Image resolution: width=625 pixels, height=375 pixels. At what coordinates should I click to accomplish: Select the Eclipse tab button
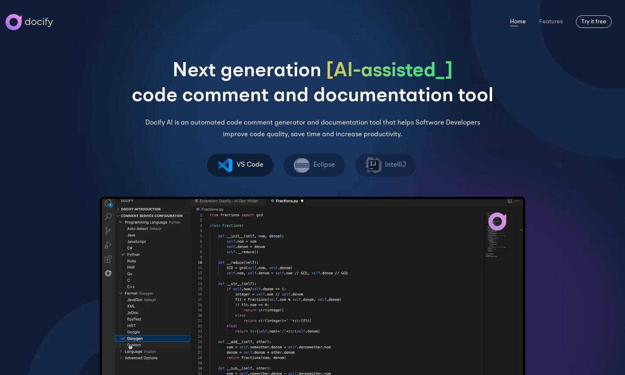pos(314,165)
